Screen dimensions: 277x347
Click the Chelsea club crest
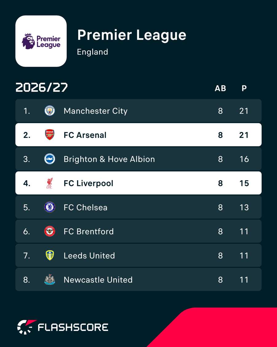(x=50, y=207)
